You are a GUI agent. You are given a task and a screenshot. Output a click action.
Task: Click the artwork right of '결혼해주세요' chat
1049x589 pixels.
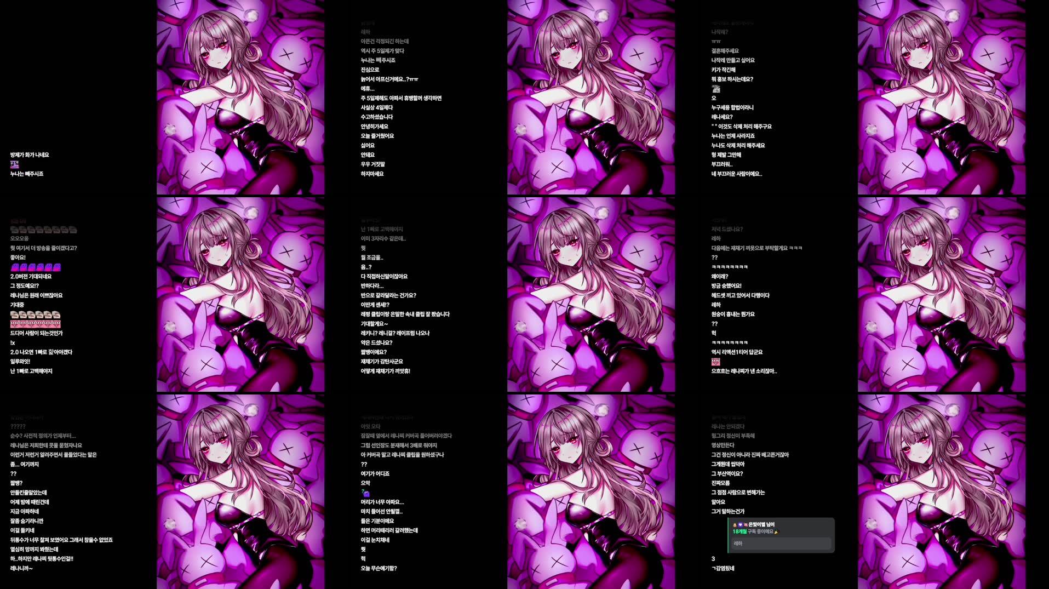pos(942,97)
